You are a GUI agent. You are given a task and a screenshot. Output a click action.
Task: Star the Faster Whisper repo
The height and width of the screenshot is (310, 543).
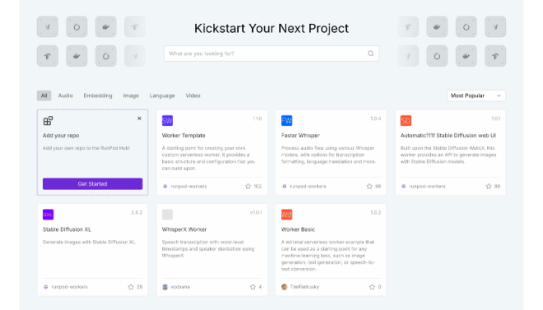point(369,186)
